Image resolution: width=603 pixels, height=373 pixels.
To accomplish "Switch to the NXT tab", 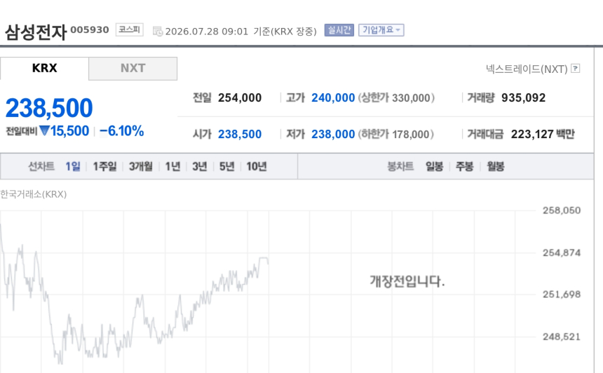I will 133,69.
